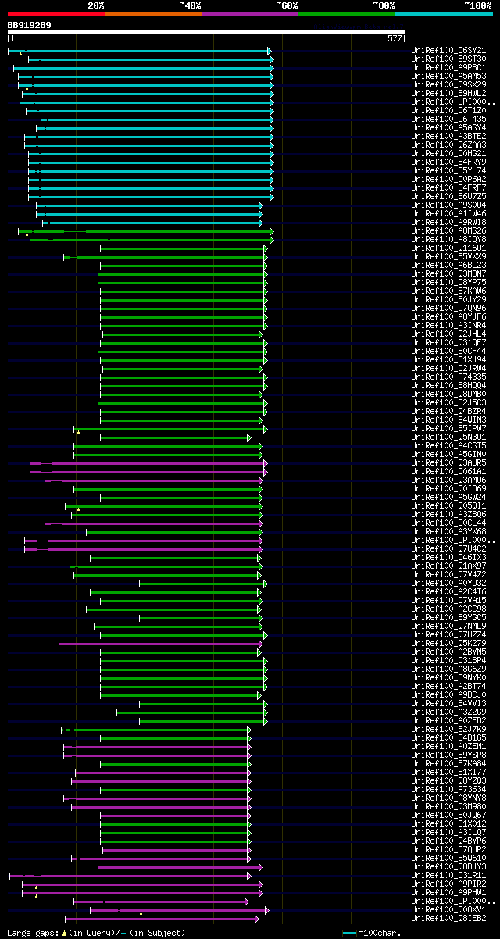Select UniRef100_A1IW46 hit name
Viewport: 500px width, 939px height.
click(x=450, y=213)
